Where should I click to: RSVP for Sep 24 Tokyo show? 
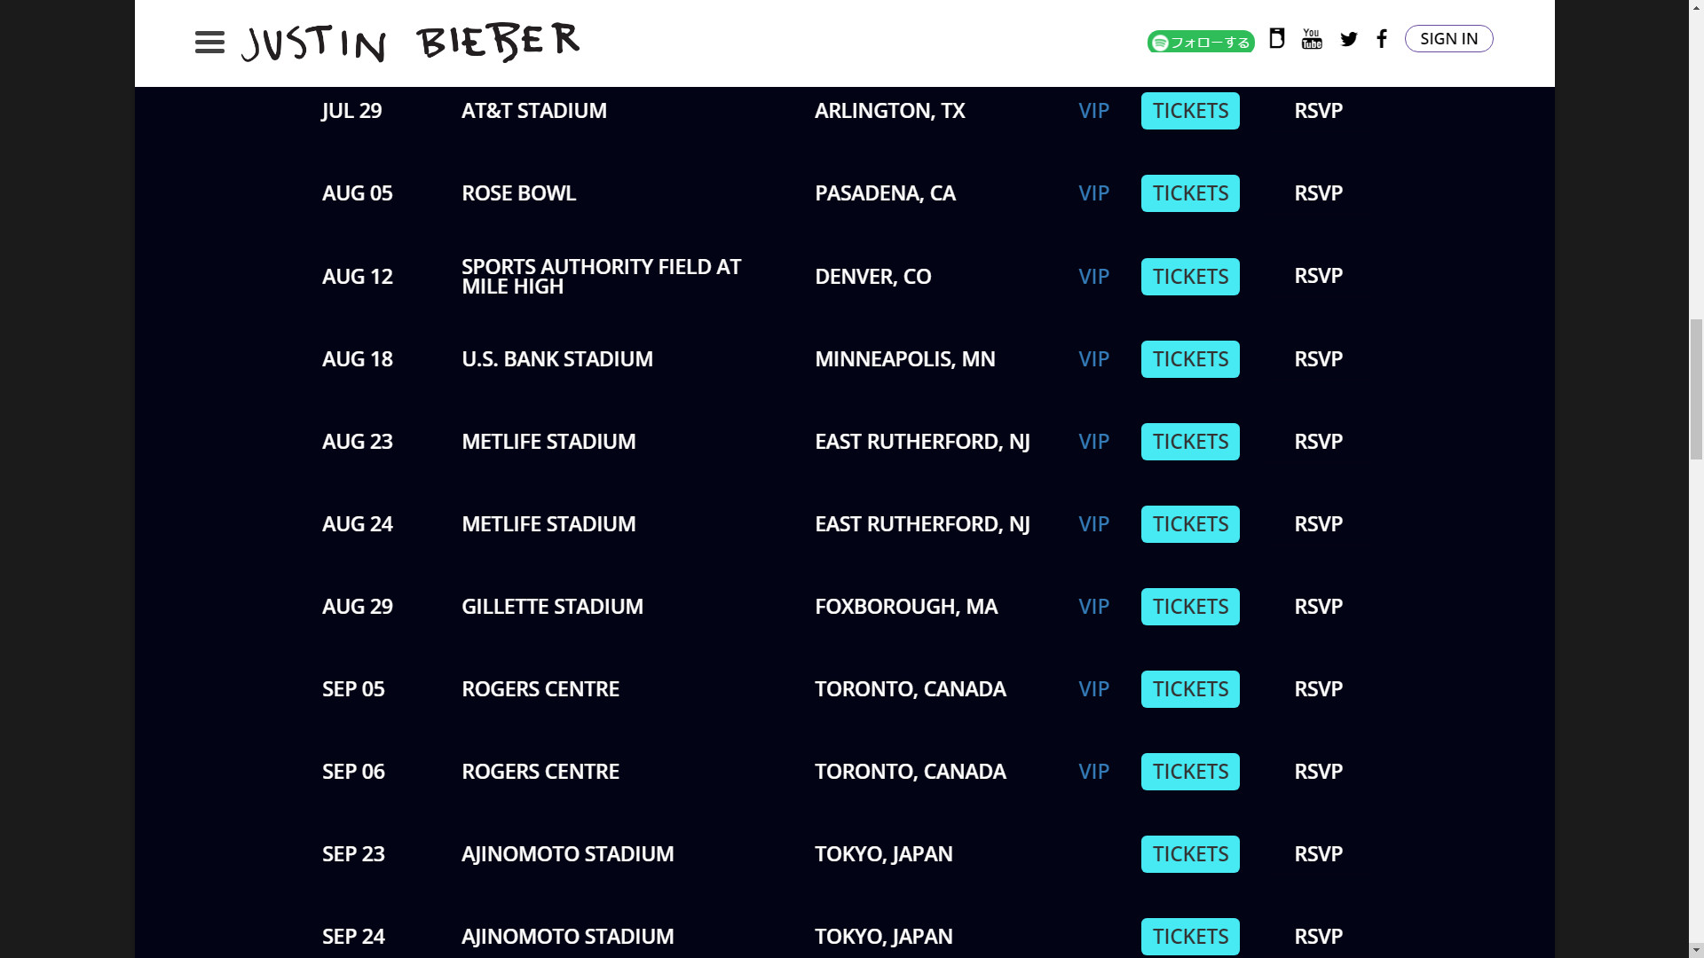point(1318,937)
